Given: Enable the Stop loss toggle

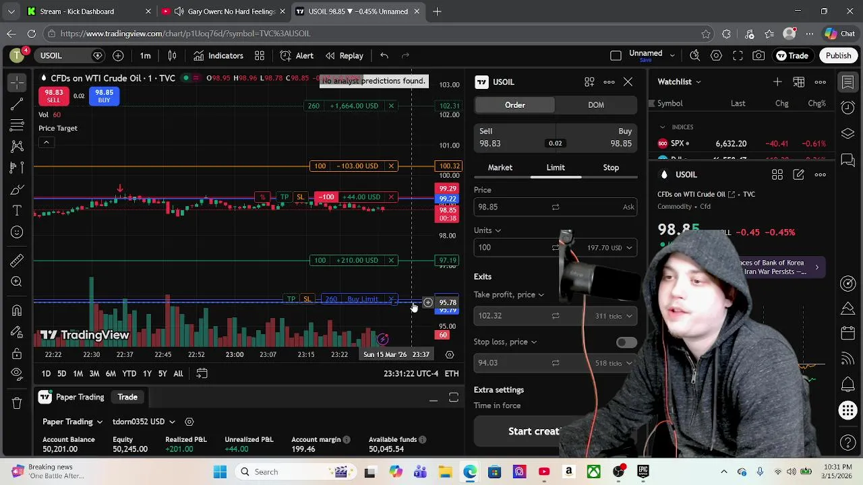Looking at the screenshot, I should pos(626,342).
